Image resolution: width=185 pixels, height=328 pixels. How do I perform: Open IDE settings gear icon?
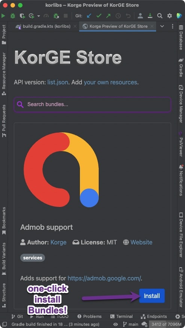[x=170, y=16]
